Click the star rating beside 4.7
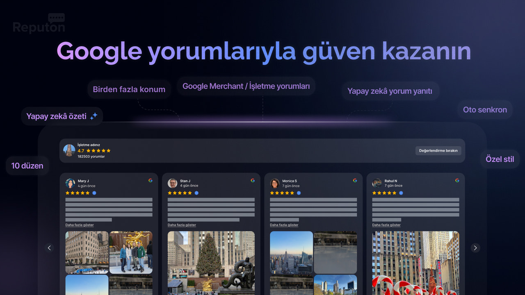The image size is (525, 295). click(x=98, y=151)
